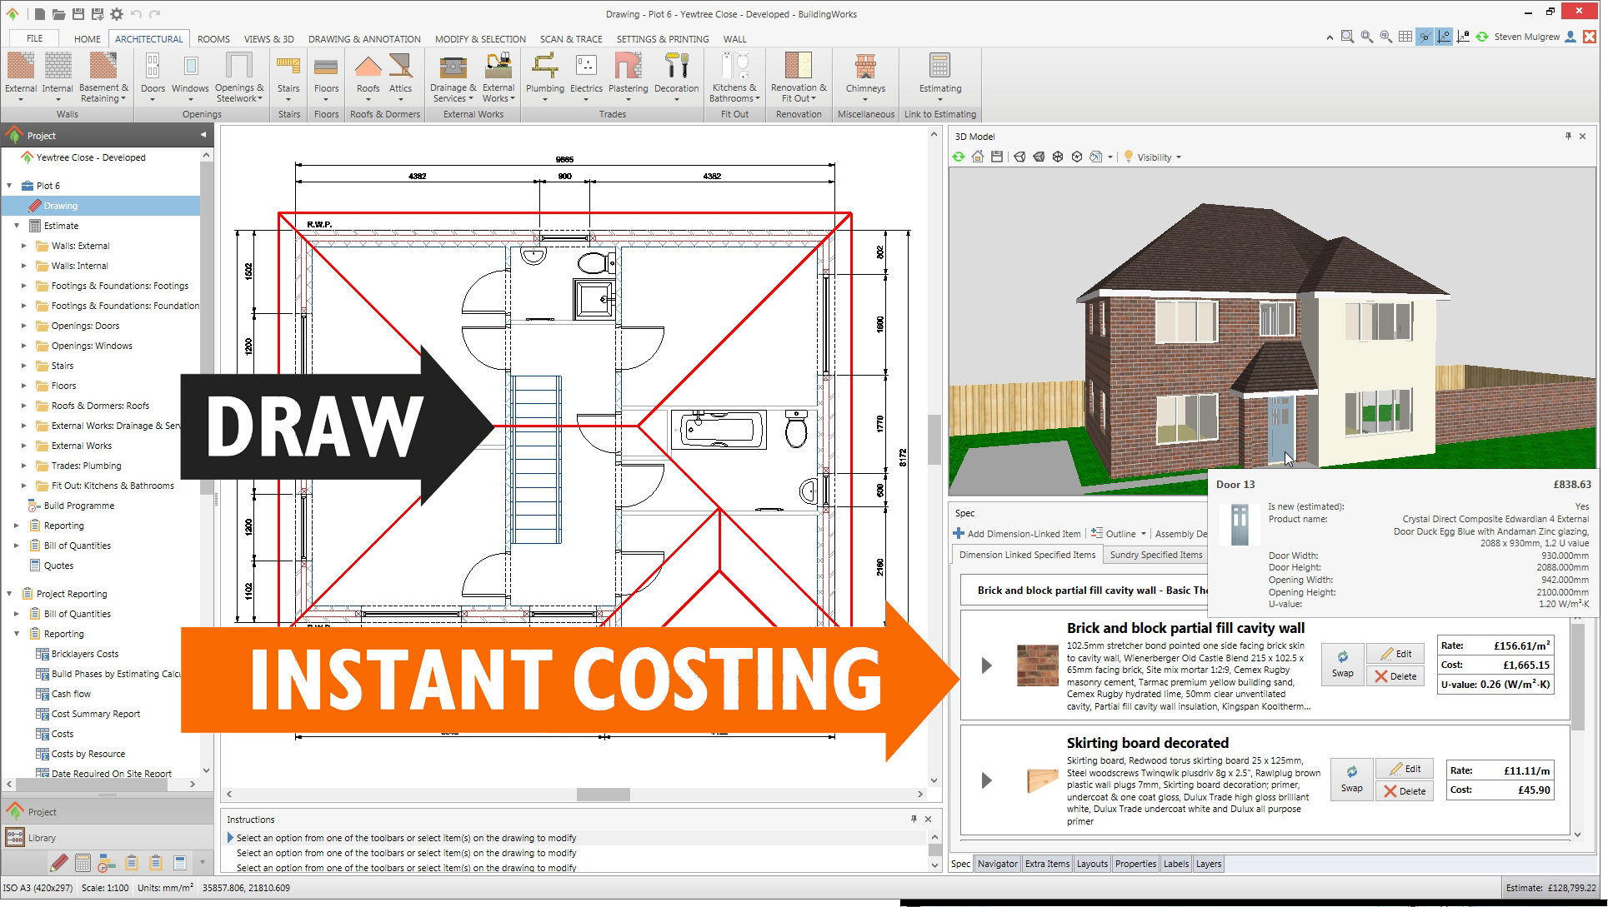Swap the Brick and block cavity wall
This screenshot has width=1608, height=907.
coord(1342,665)
